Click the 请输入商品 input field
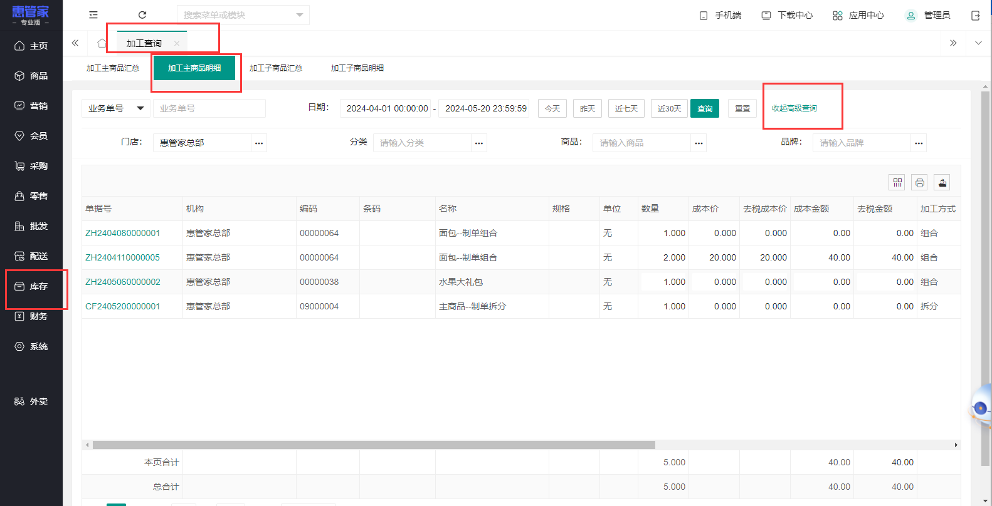The width and height of the screenshot is (992, 506). tap(641, 143)
